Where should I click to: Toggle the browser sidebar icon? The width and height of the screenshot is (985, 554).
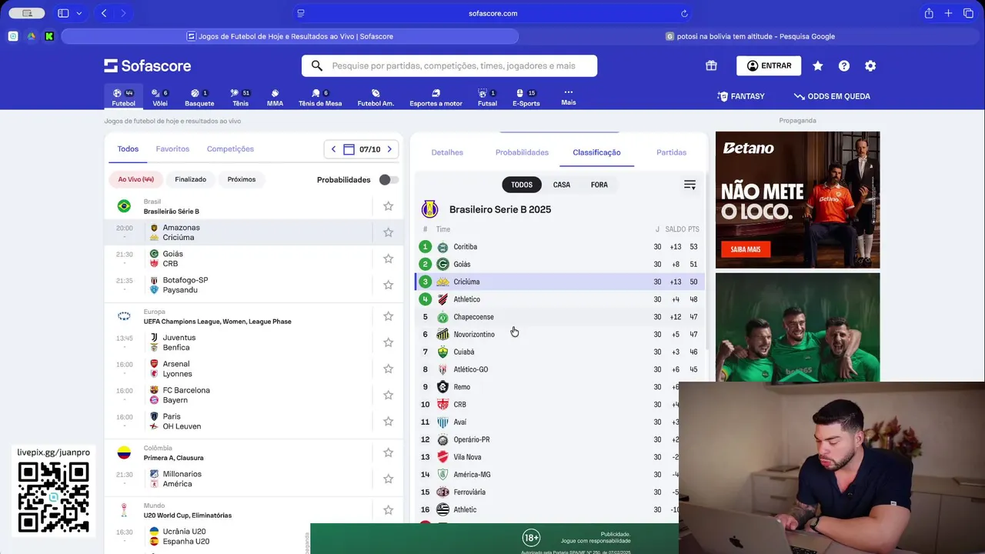(x=63, y=13)
